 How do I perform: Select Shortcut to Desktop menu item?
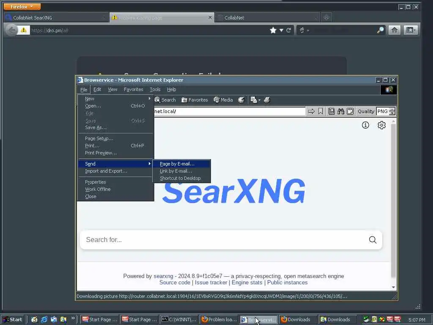click(x=182, y=178)
